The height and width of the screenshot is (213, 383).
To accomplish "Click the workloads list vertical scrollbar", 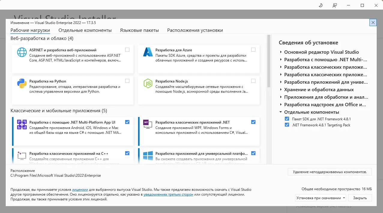I will click(x=269, y=60).
